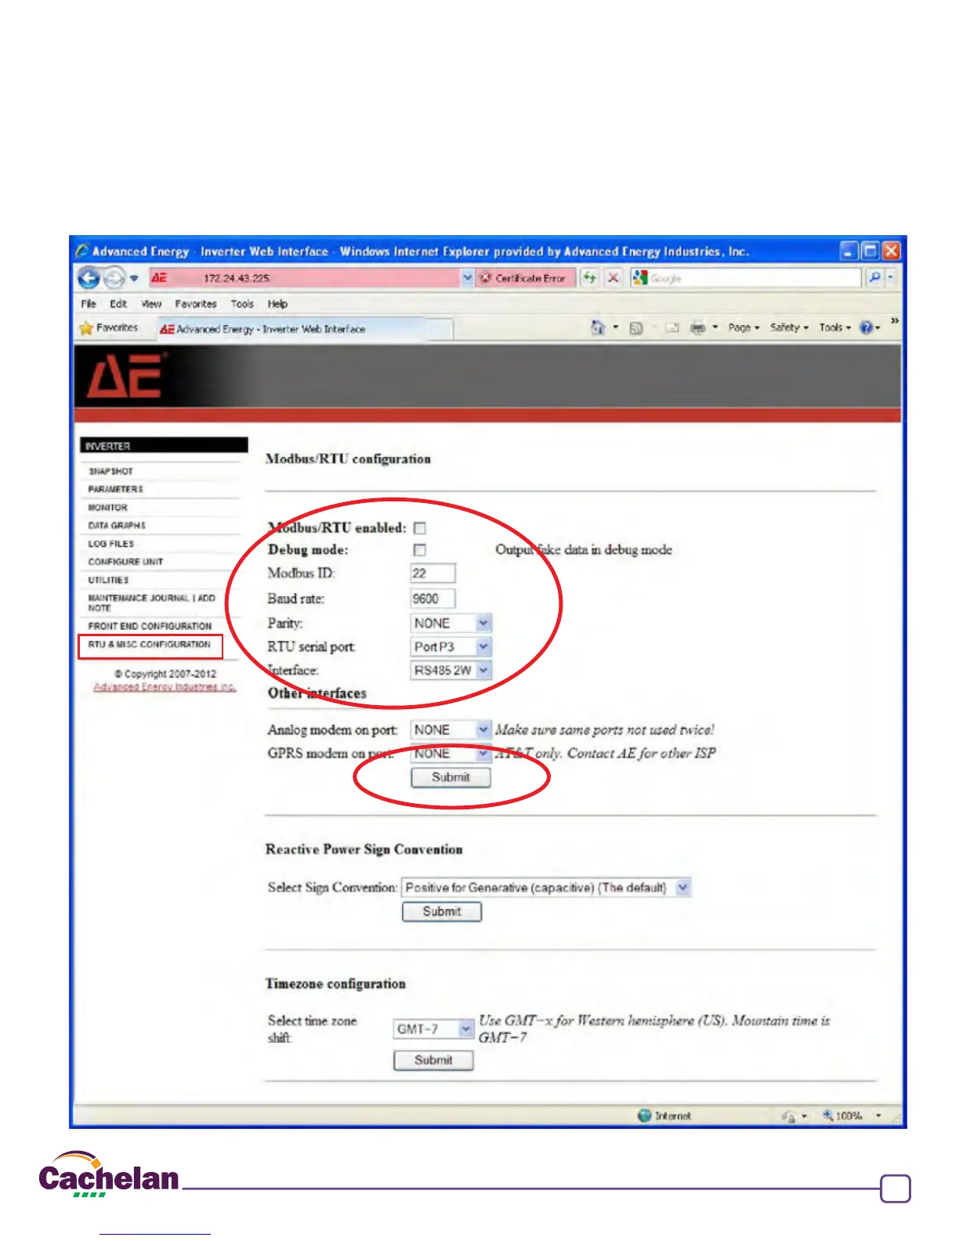The width and height of the screenshot is (959, 1241).
Task: Click the Refresh icon in address bar
Action: (x=589, y=278)
